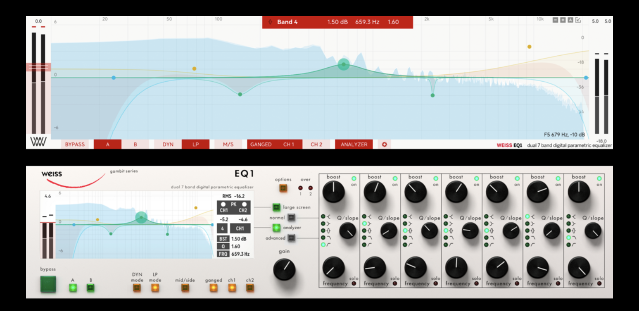The height and width of the screenshot is (311, 639).
Task: Select band 5 low-pass cut filter type
Action: (486, 238)
